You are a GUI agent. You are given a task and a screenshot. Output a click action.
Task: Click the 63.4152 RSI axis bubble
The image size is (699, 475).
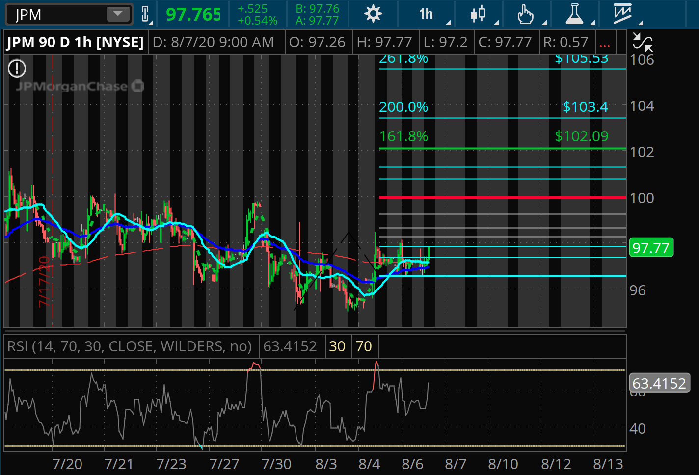[x=659, y=383]
